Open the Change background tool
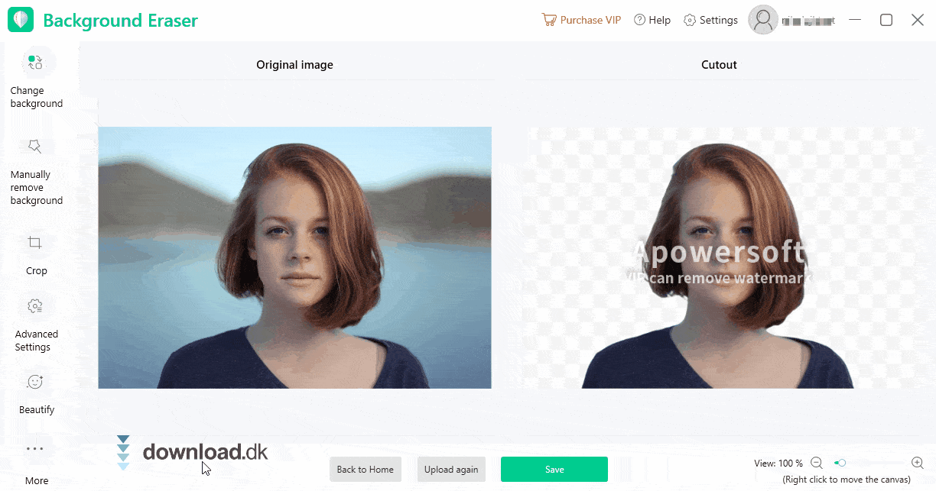936x491 pixels. click(x=36, y=78)
